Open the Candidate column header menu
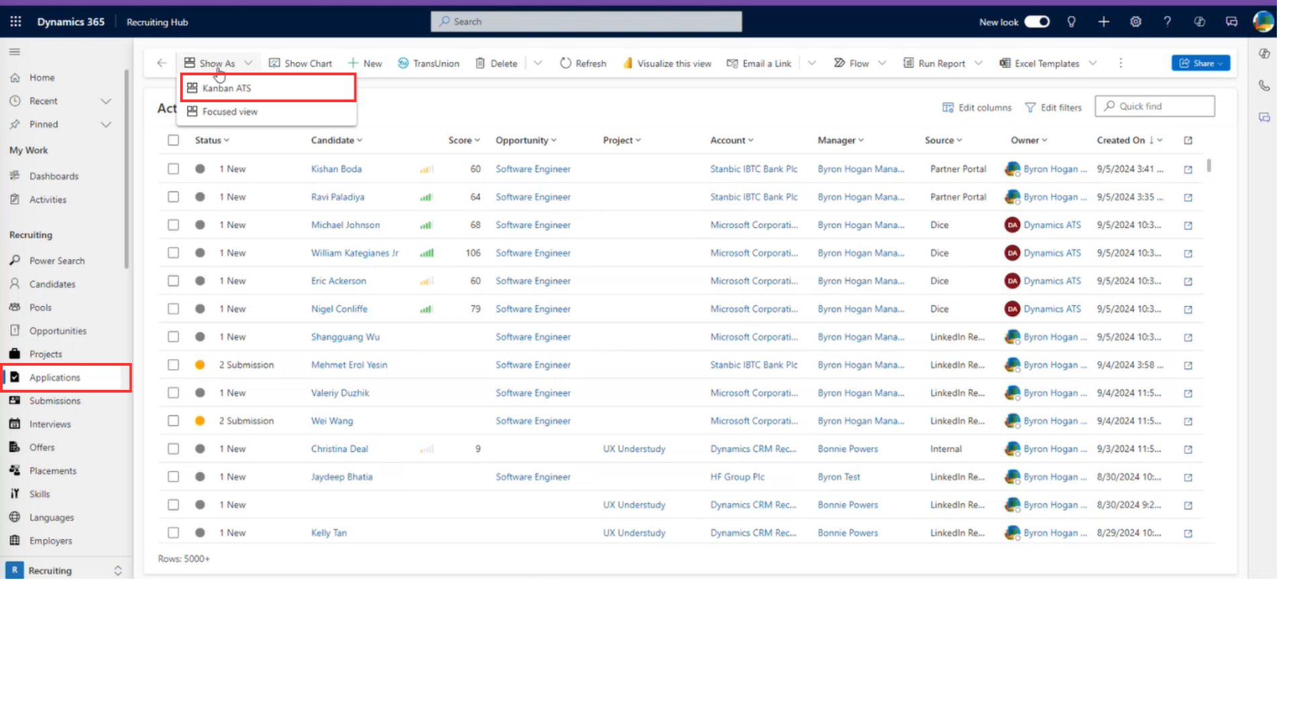 click(x=337, y=140)
